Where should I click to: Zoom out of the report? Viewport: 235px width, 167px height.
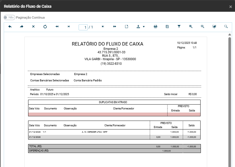[203, 27]
